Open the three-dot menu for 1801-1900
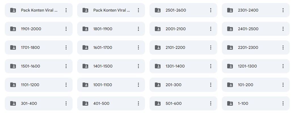This screenshot has height=113, width=293. click(138, 29)
